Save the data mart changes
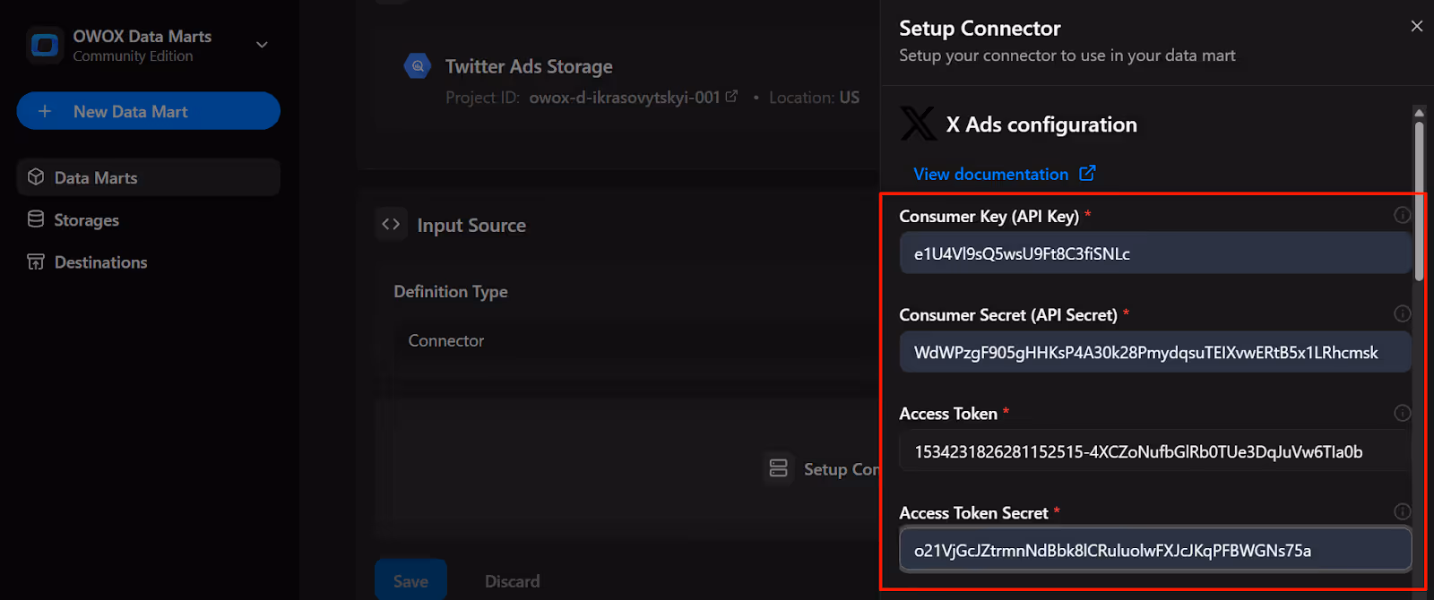This screenshot has width=1434, height=600. [410, 580]
